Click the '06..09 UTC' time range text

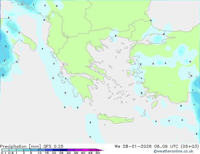point(167,146)
